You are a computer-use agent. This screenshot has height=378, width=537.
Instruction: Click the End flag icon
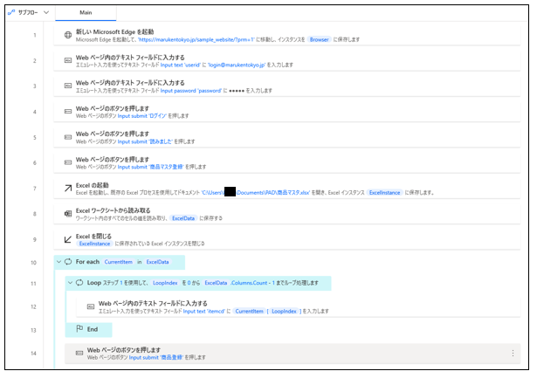[x=79, y=329]
